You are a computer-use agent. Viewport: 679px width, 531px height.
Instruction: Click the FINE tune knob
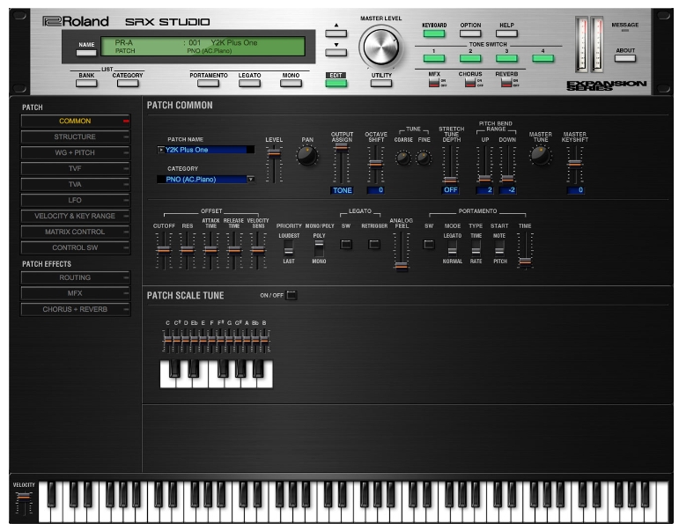tap(424, 159)
